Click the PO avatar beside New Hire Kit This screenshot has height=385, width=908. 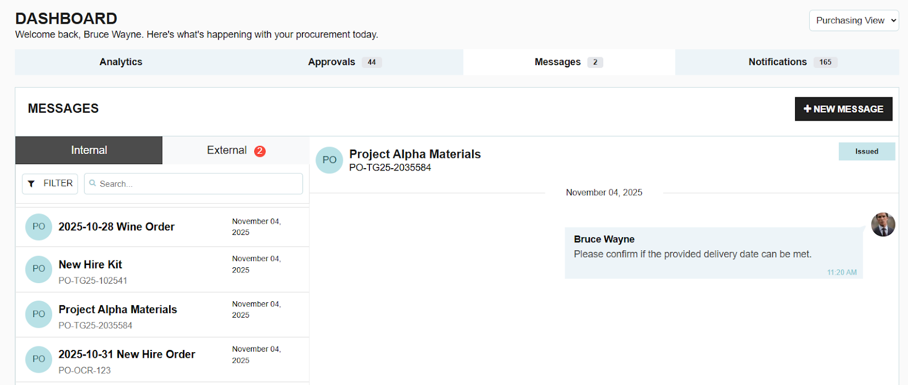click(39, 269)
